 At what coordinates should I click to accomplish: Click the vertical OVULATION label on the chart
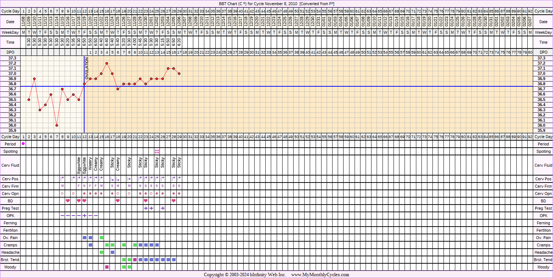pos(87,69)
